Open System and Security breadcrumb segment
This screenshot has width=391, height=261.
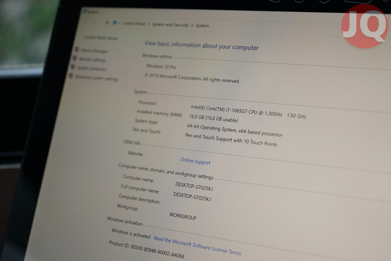tap(170, 25)
